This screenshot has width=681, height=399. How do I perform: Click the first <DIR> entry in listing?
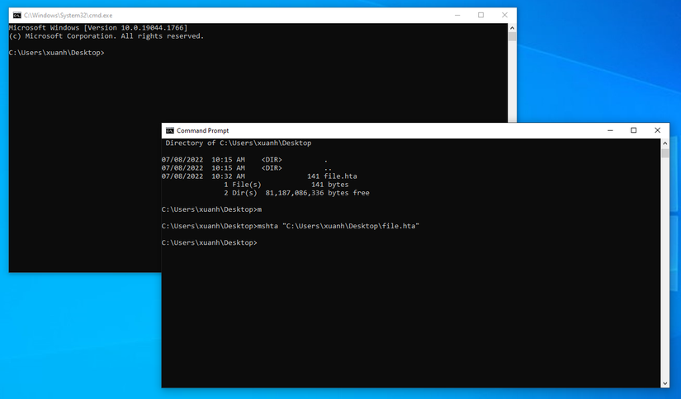(272, 160)
